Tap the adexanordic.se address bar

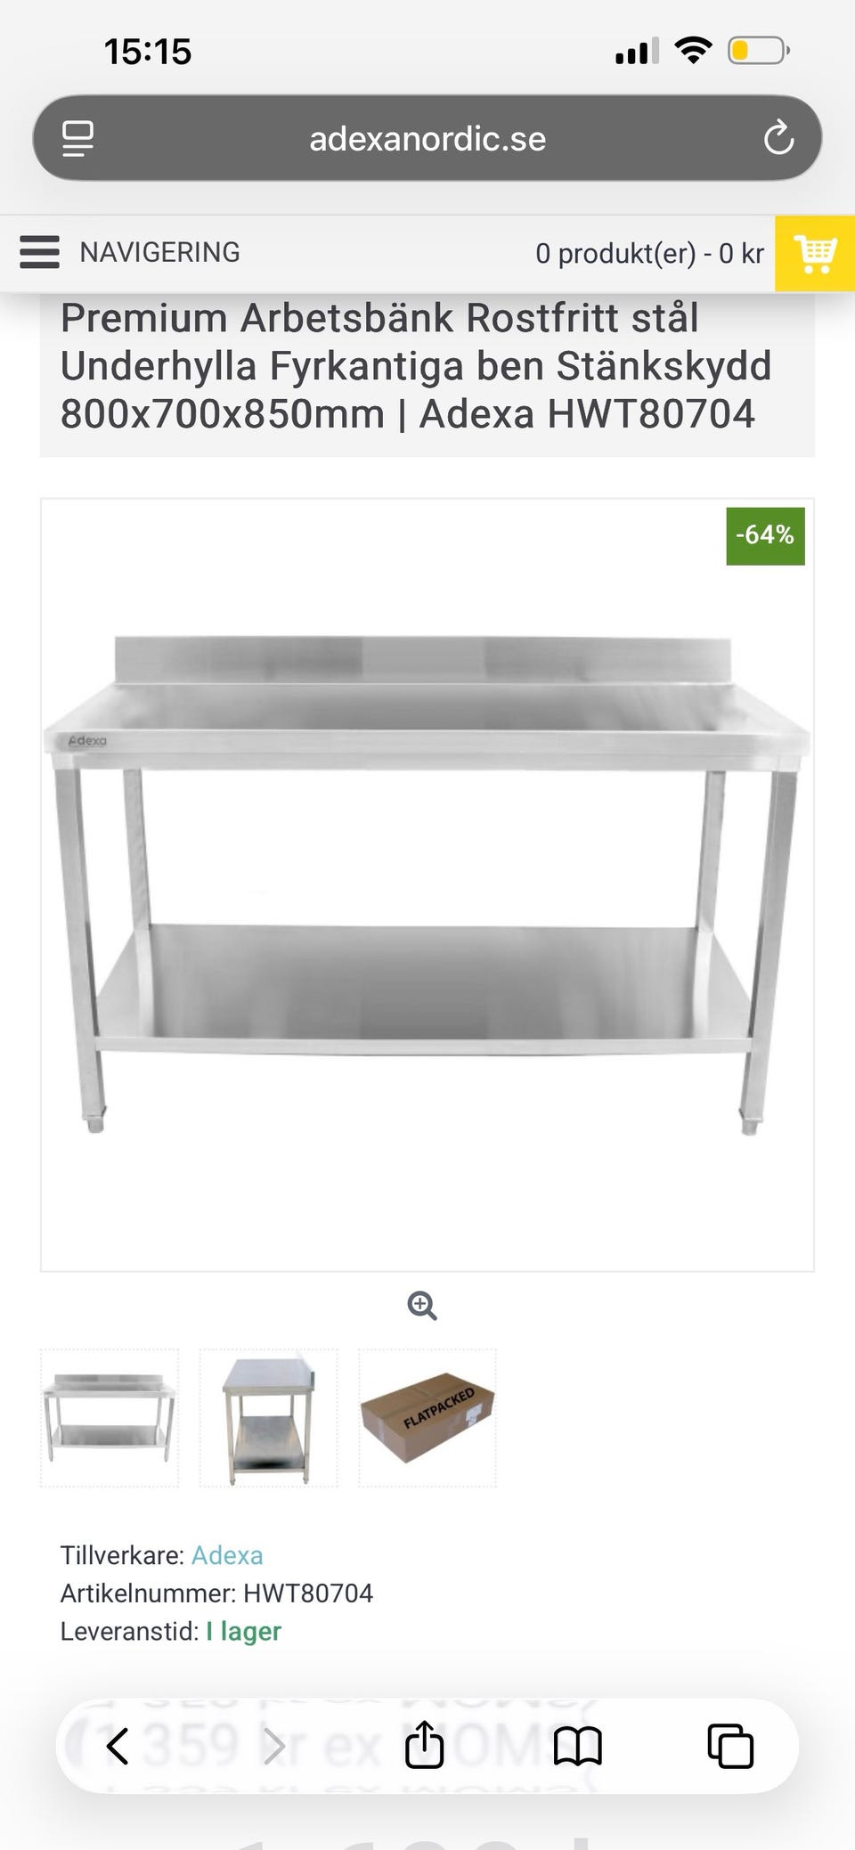[427, 138]
